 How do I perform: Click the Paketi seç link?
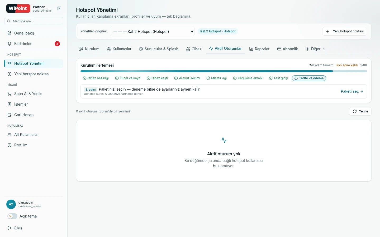(x=352, y=91)
